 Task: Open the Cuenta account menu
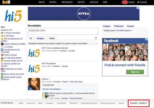pyautogui.click(x=142, y=2)
